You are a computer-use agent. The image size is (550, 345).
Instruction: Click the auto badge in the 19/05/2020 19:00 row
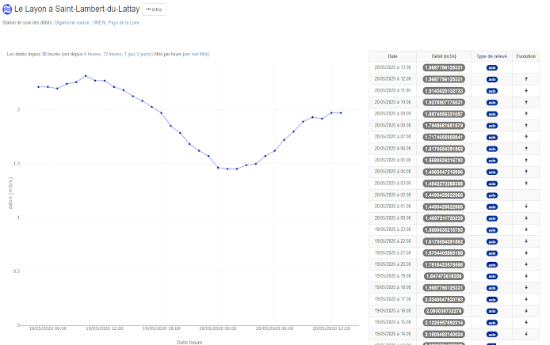[491, 275]
